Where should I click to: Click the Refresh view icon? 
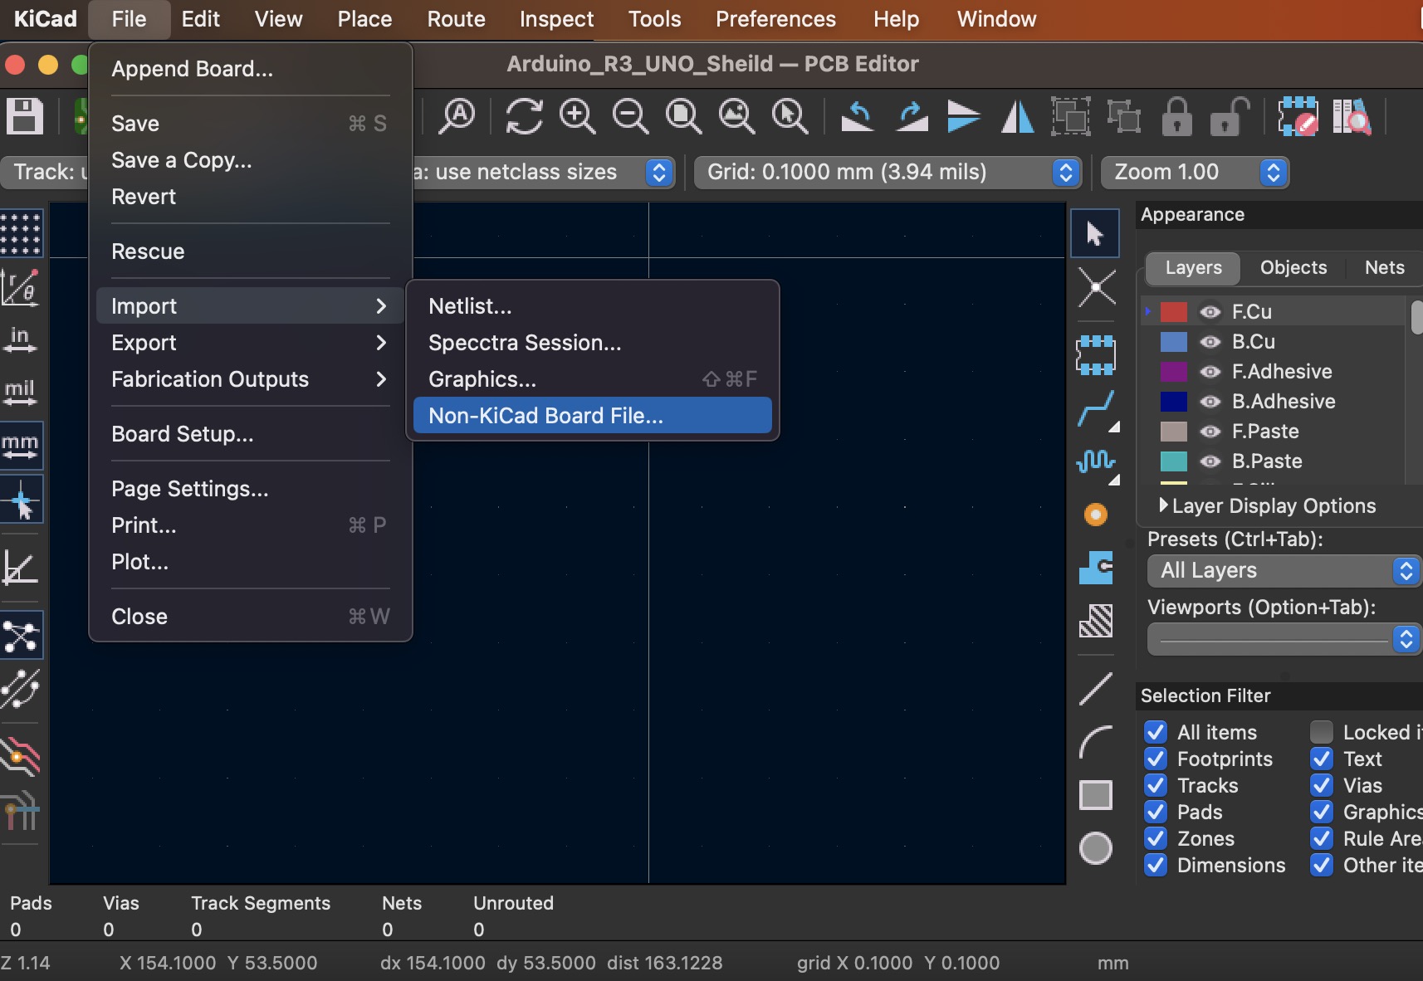click(x=524, y=116)
